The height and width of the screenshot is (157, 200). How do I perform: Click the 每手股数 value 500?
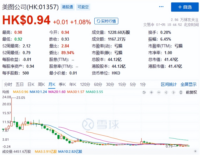click(x=26, y=73)
